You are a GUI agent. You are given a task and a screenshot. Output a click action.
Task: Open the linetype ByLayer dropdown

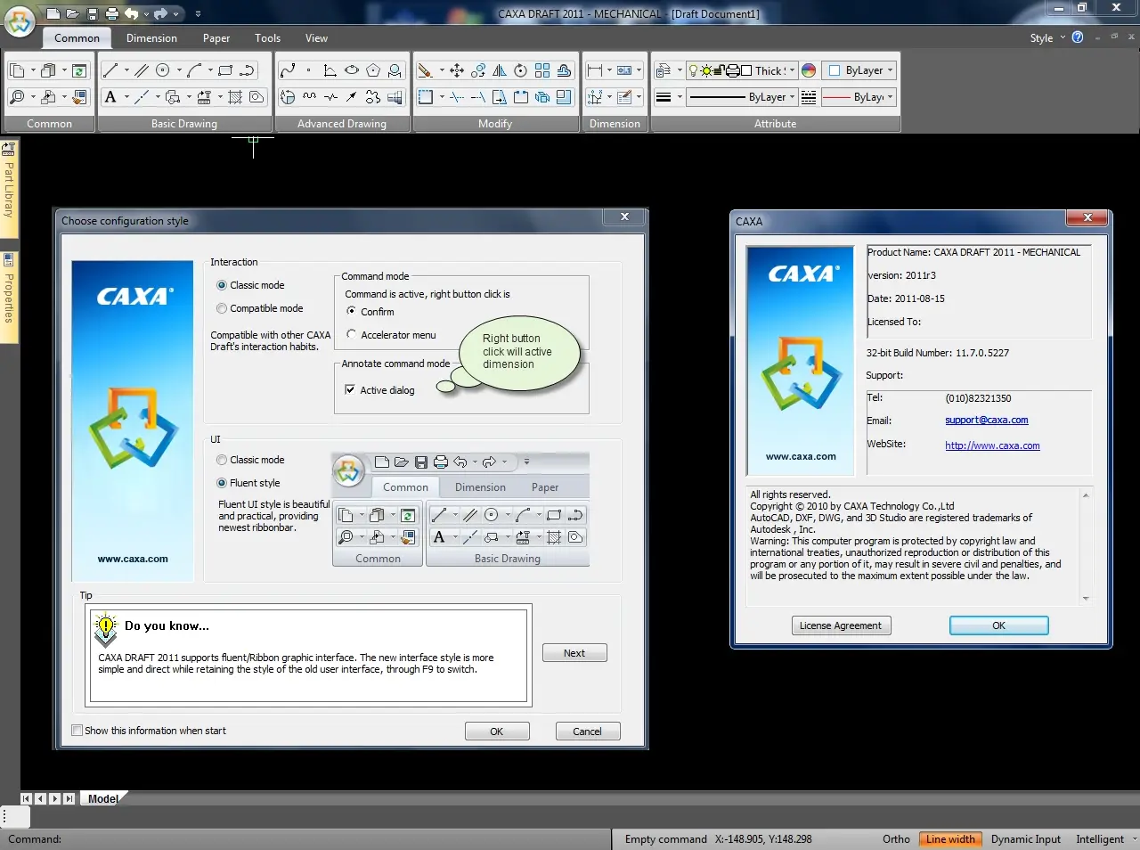pos(742,97)
